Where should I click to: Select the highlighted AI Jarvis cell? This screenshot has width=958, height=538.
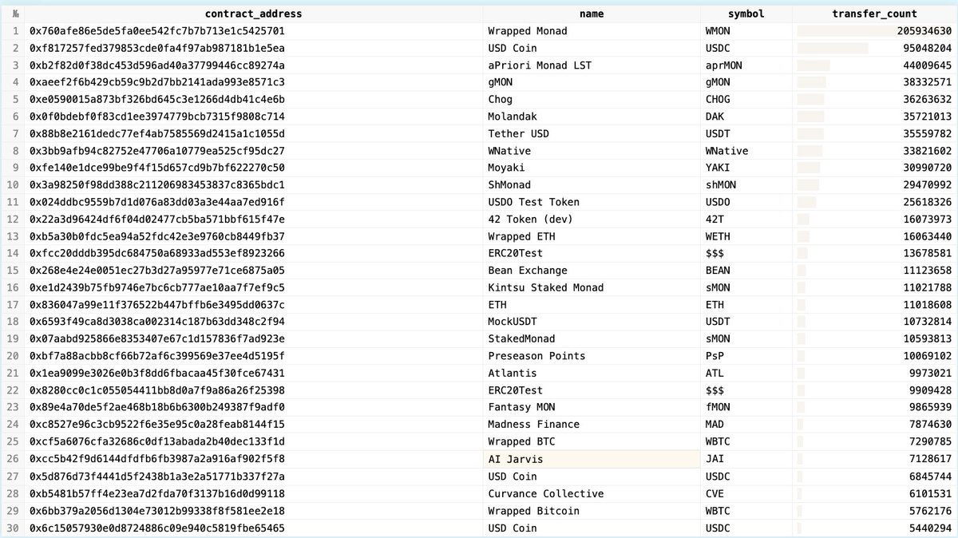click(592, 459)
